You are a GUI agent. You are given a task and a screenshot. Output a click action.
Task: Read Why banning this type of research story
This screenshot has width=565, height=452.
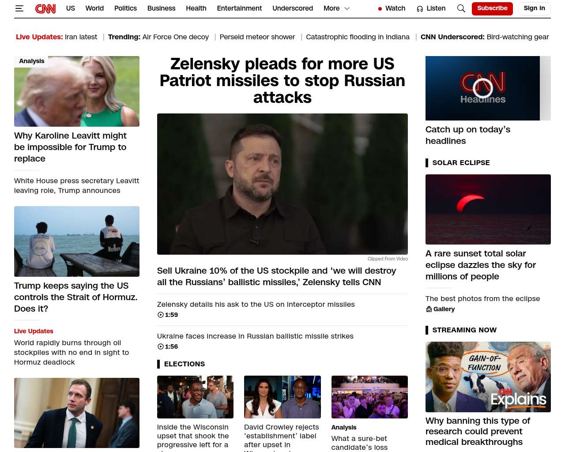(x=478, y=431)
